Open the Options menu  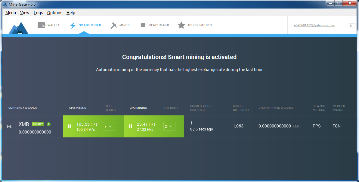coord(55,13)
